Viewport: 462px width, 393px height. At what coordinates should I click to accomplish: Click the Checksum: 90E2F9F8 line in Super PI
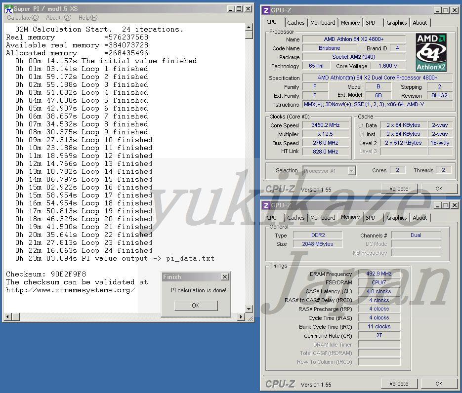(46, 274)
